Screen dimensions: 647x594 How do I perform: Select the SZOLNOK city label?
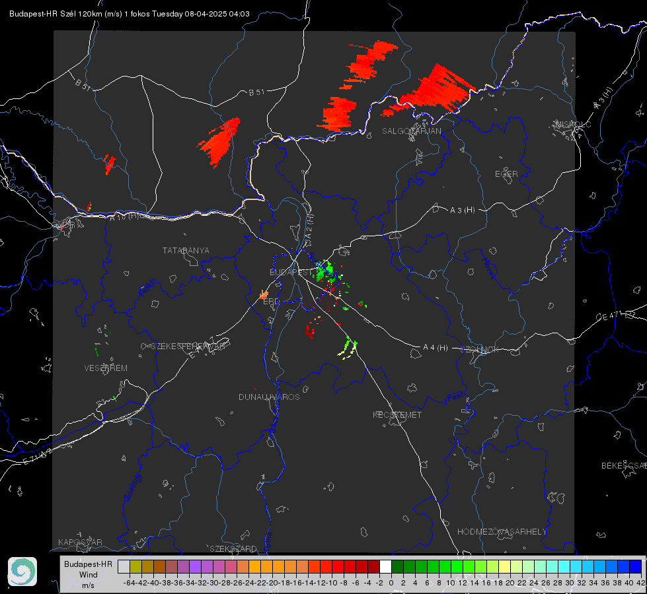pyautogui.click(x=480, y=350)
